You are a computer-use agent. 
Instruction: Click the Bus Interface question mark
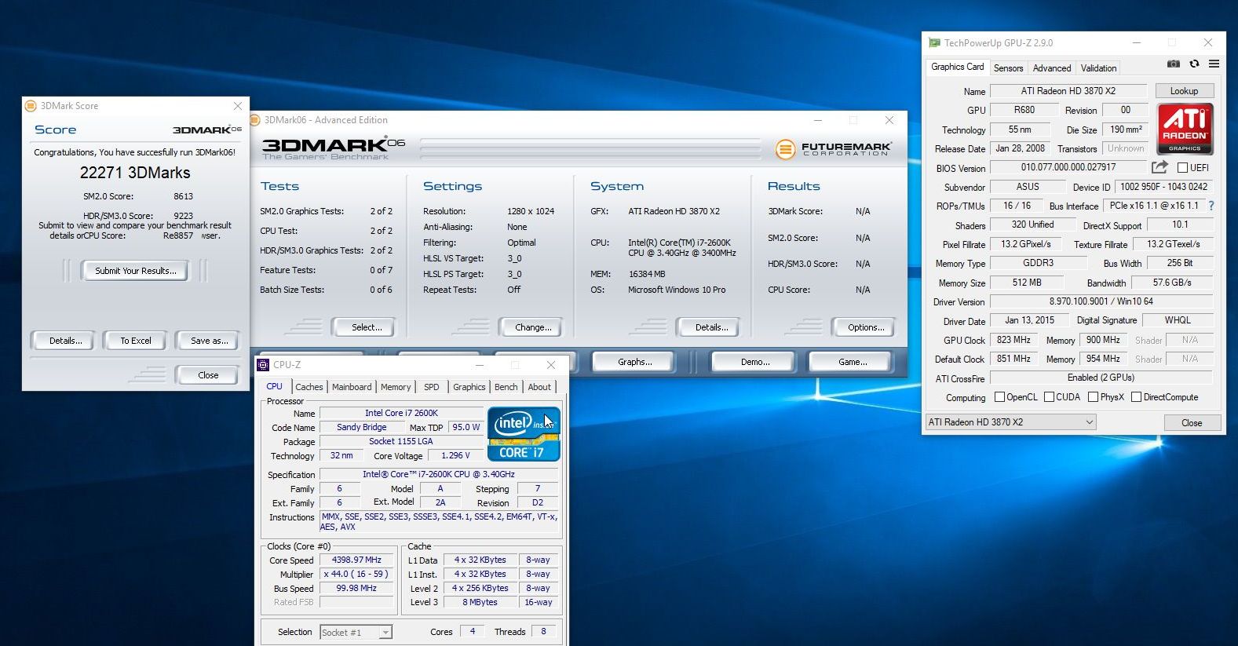click(x=1211, y=206)
